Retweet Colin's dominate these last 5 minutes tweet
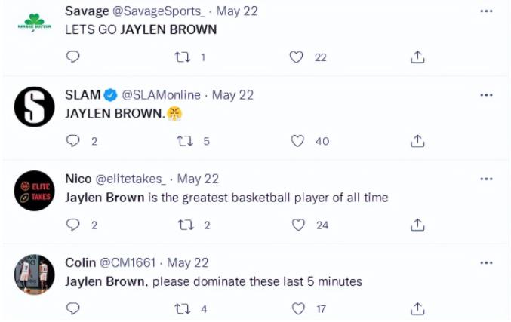 pyautogui.click(x=182, y=308)
